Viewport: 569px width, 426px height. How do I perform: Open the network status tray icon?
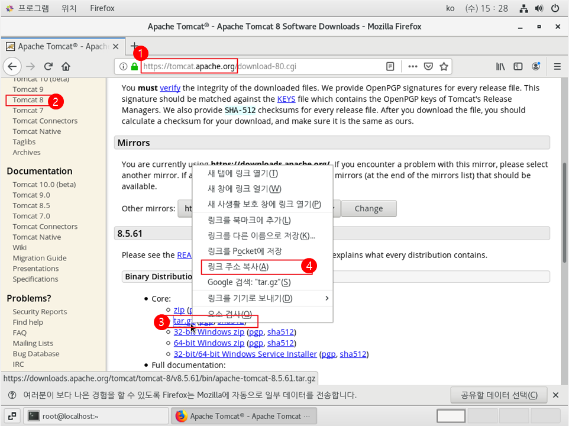523,8
